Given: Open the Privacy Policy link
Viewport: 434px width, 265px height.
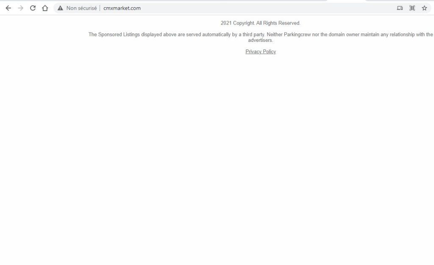Looking at the screenshot, I should pyautogui.click(x=261, y=52).
